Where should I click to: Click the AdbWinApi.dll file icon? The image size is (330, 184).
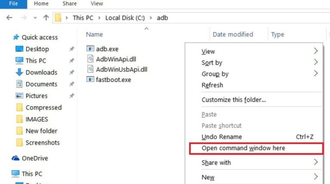[90, 59]
